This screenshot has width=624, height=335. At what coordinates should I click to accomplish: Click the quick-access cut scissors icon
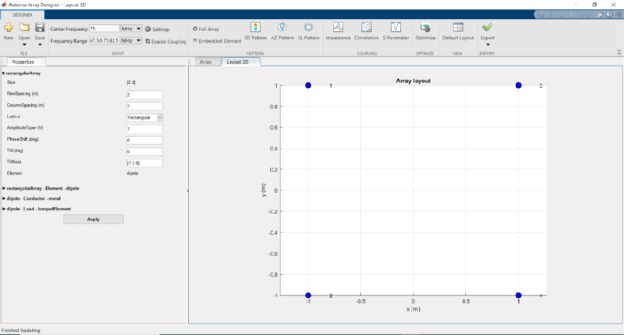(551, 15)
